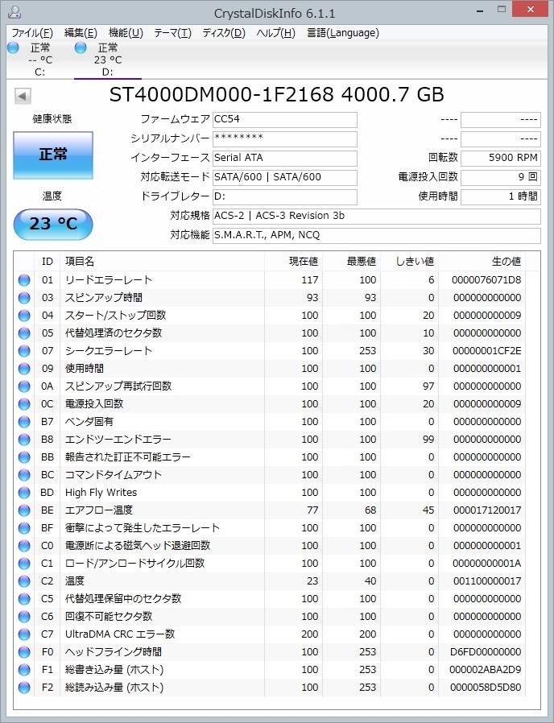Click status icon for ID 0C 電源投入回数 row
The width and height of the screenshot is (554, 723).
24,404
